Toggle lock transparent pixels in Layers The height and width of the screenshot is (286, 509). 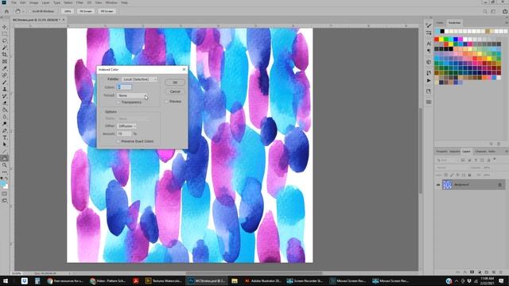click(446, 175)
